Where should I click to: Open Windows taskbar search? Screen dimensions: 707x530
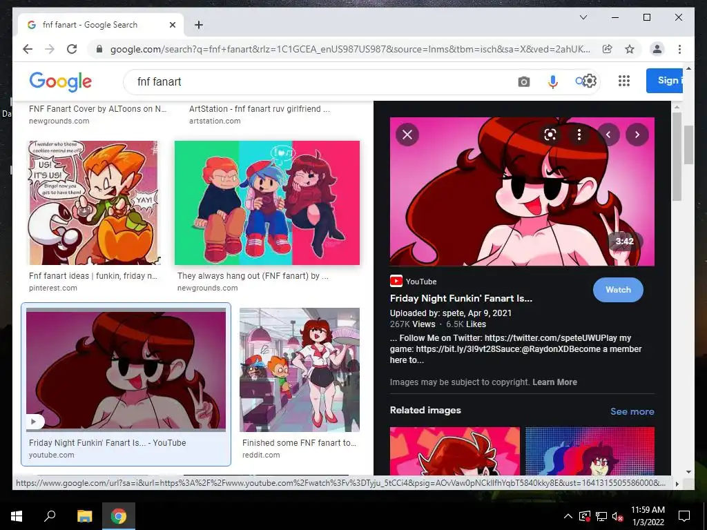pyautogui.click(x=50, y=516)
